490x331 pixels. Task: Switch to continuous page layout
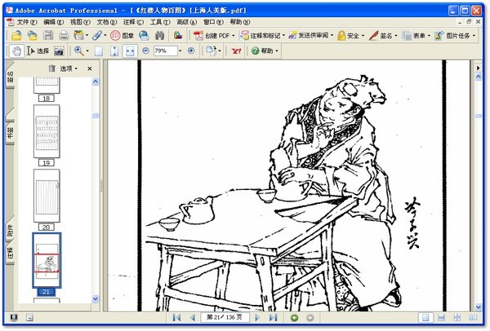pyautogui.click(x=441, y=318)
